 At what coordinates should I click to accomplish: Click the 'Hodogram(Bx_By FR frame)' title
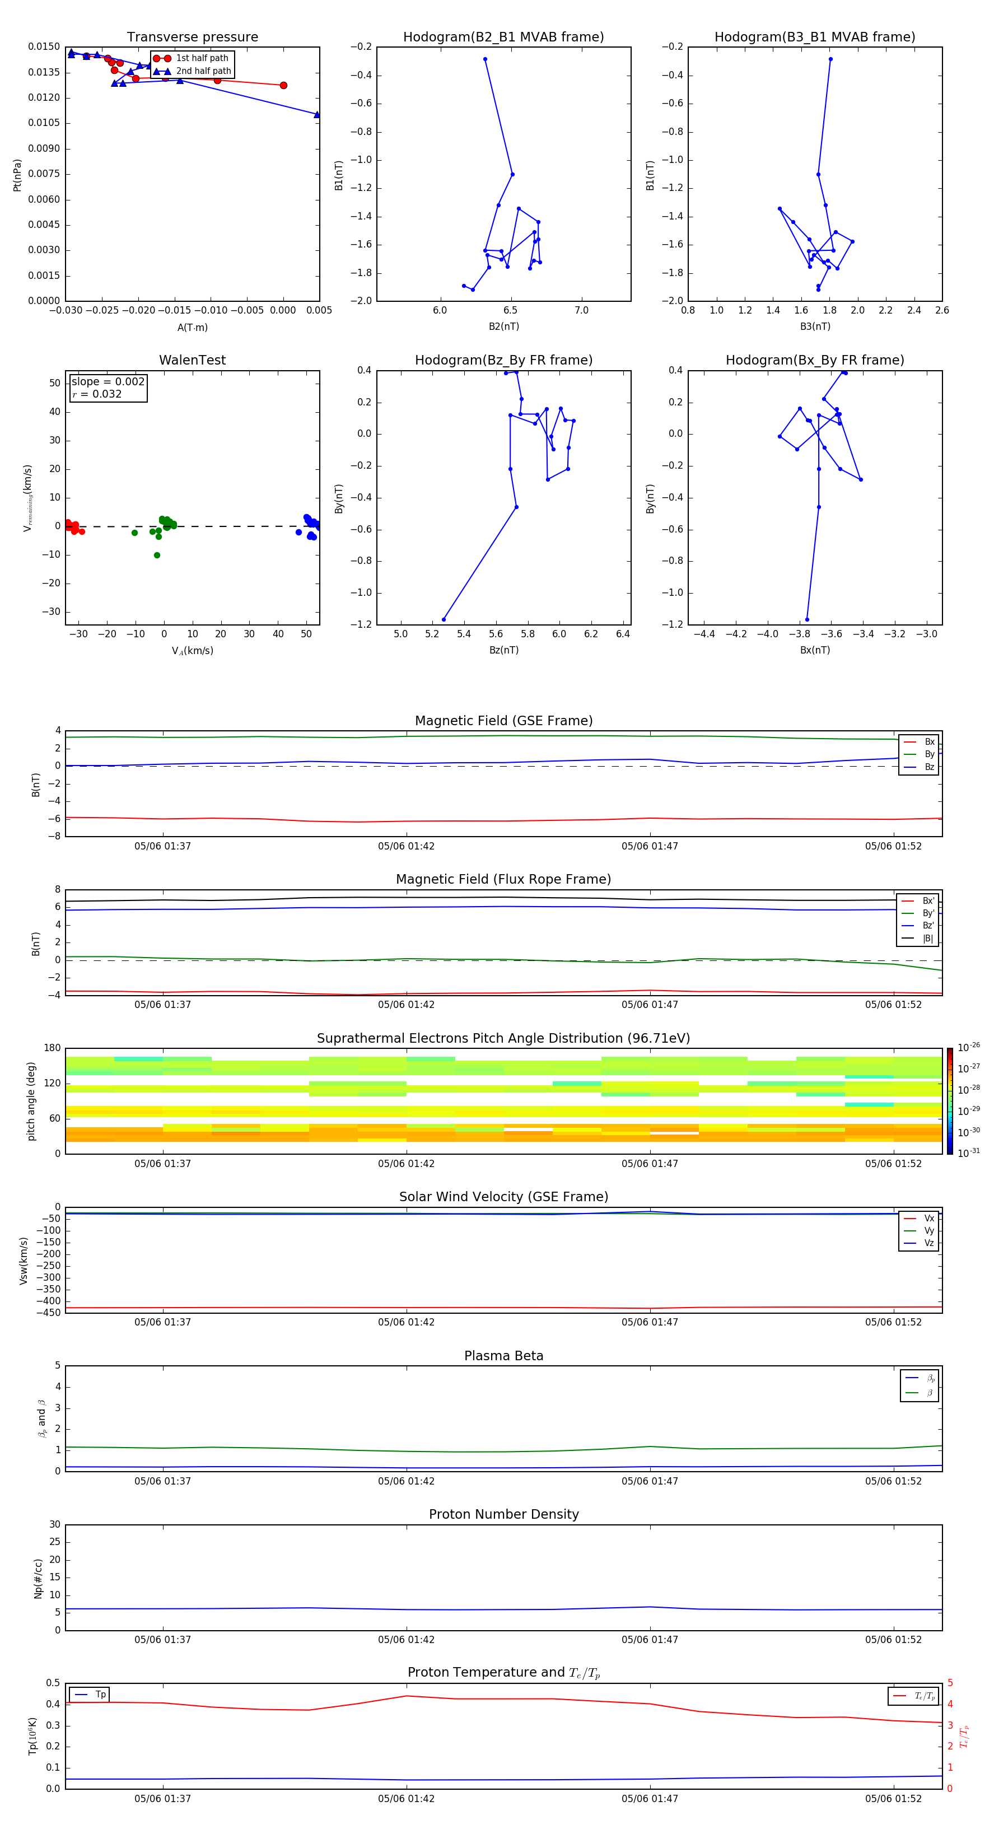(815, 360)
